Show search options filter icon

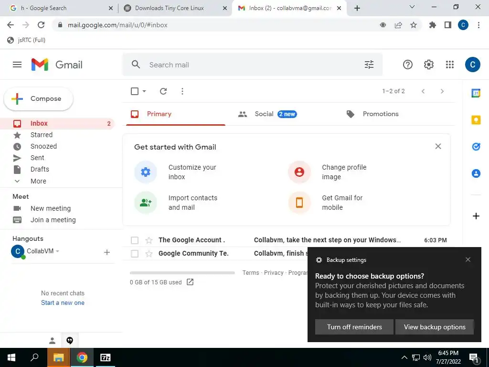(369, 65)
